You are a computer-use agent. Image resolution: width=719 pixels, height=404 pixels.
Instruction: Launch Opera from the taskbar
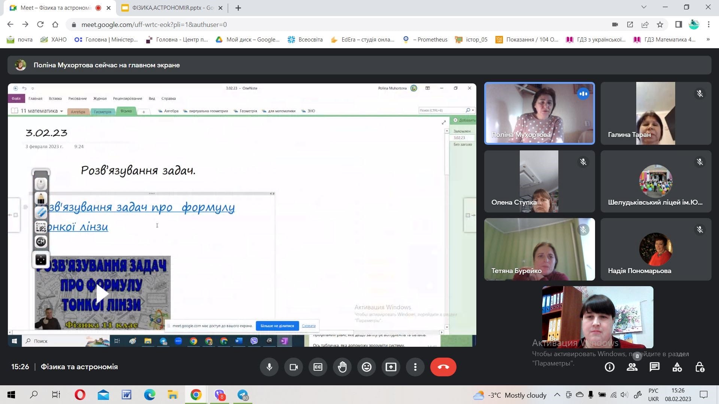pyautogui.click(x=80, y=395)
